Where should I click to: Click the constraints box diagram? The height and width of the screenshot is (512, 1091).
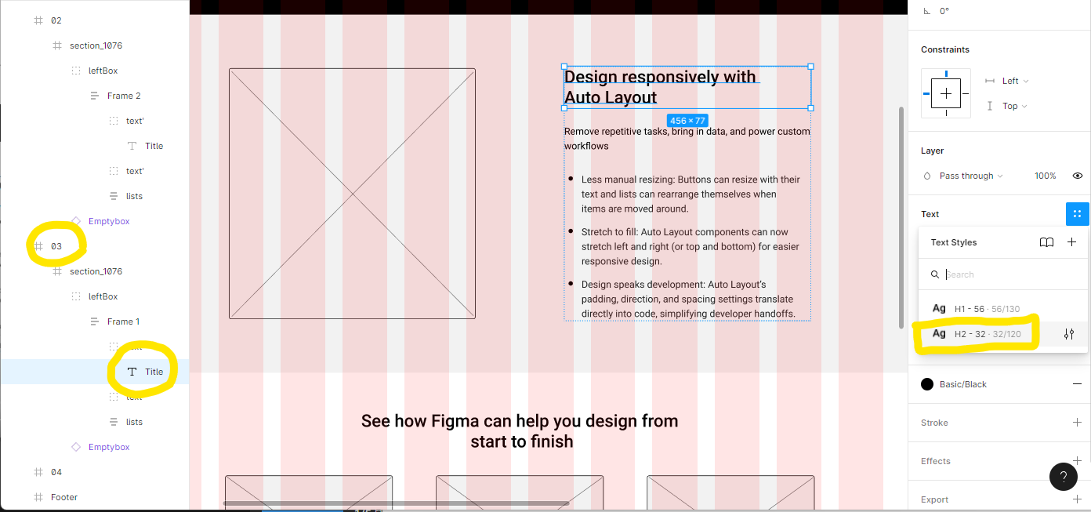click(946, 93)
